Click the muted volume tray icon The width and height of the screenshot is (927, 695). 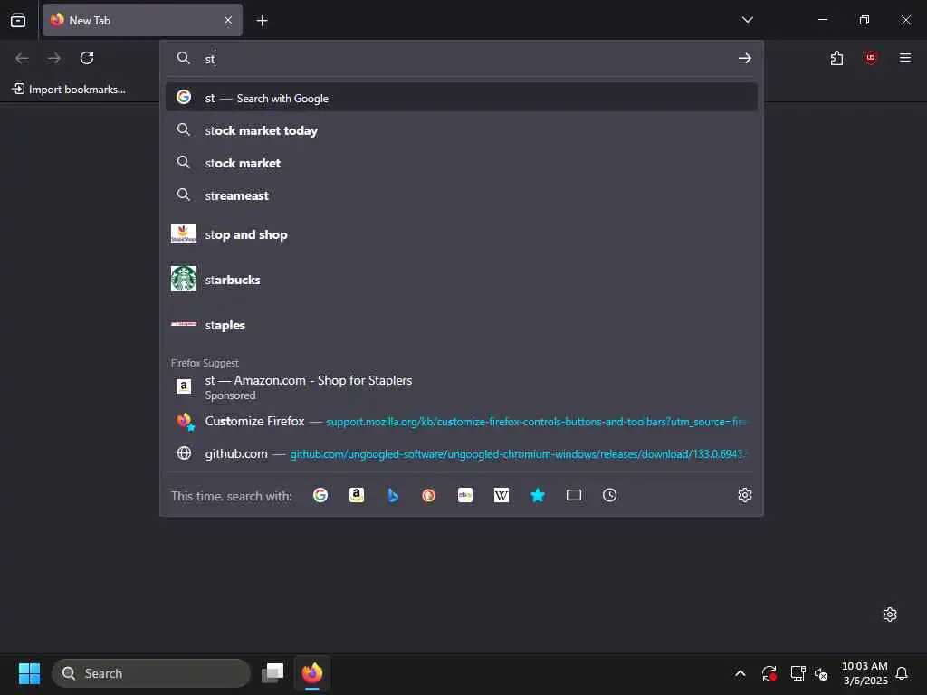tap(820, 673)
